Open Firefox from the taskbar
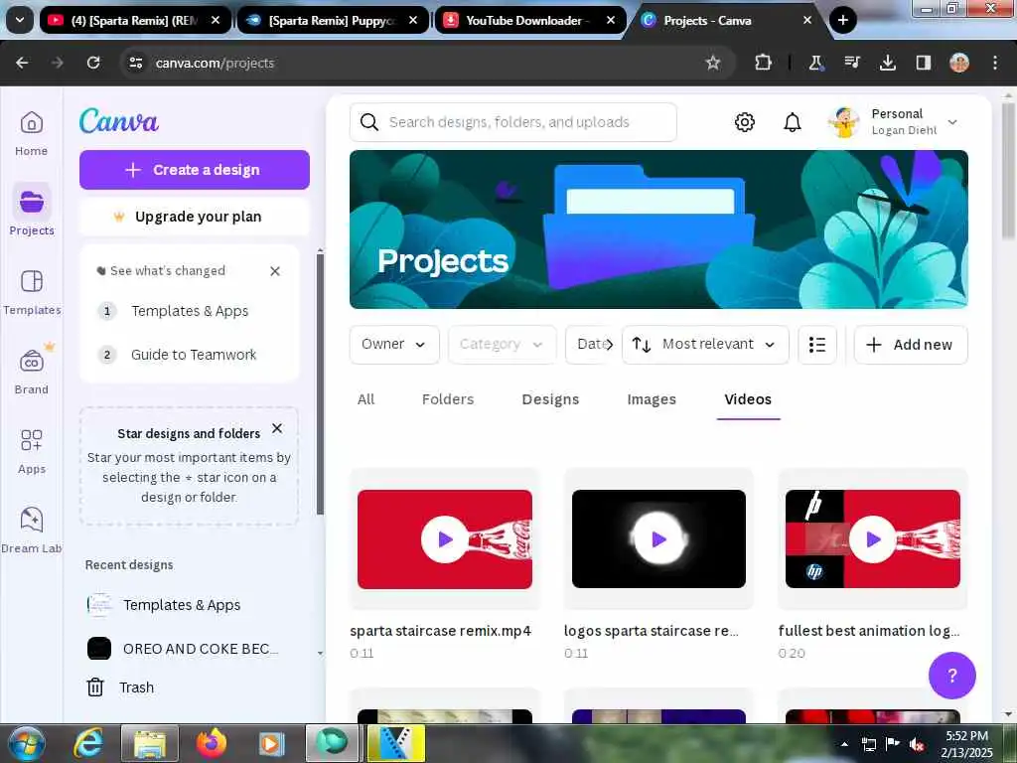1017x763 pixels. pos(212,743)
